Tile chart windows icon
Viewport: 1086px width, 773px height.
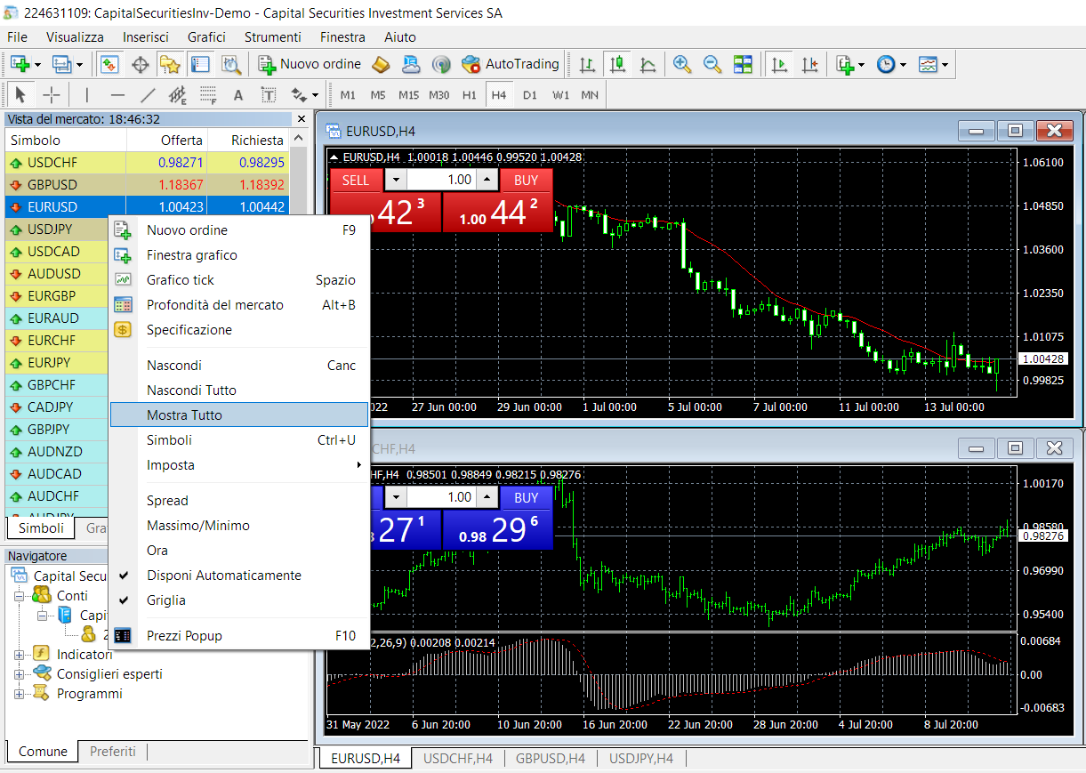pyautogui.click(x=743, y=64)
